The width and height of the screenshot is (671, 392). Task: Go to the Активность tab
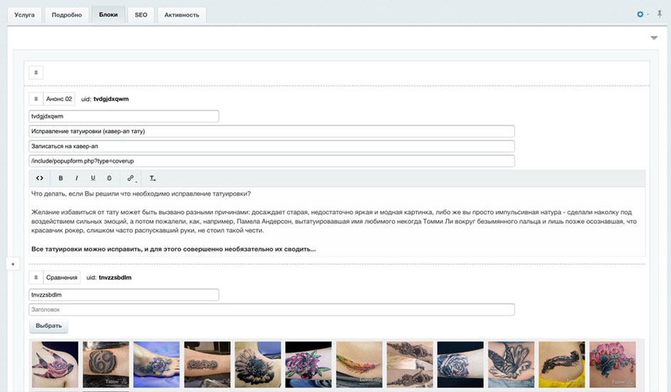click(x=181, y=14)
